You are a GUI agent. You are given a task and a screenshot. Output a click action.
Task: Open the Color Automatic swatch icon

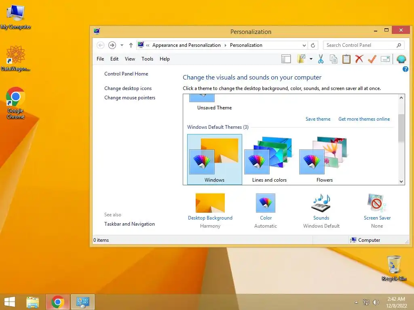(x=265, y=203)
